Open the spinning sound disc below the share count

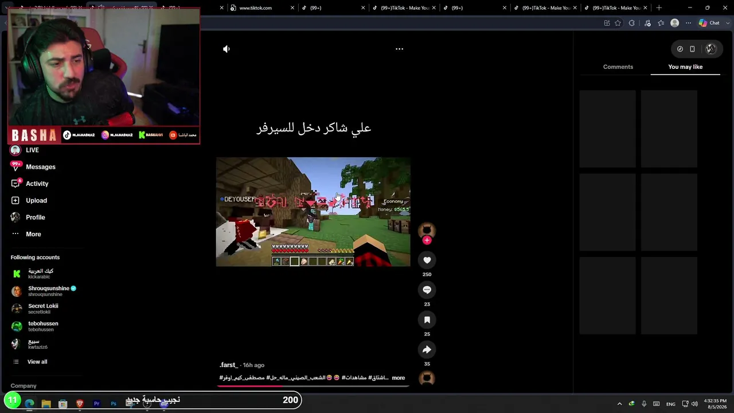(427, 378)
